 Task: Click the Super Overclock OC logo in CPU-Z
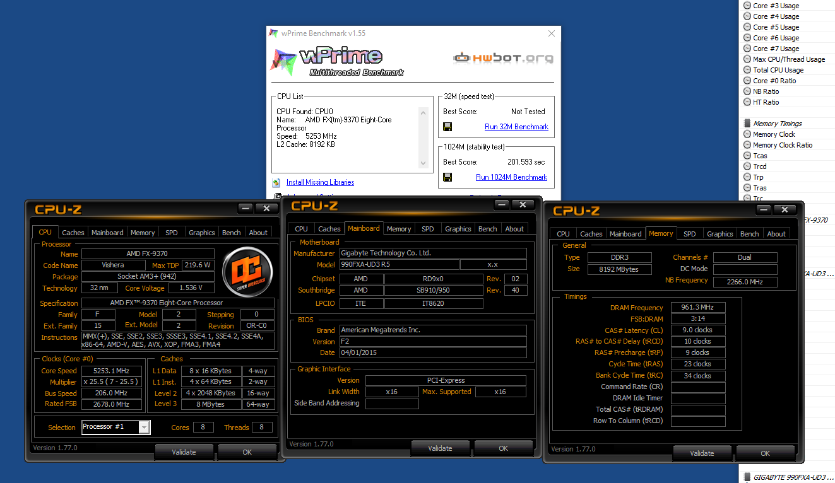click(x=247, y=271)
